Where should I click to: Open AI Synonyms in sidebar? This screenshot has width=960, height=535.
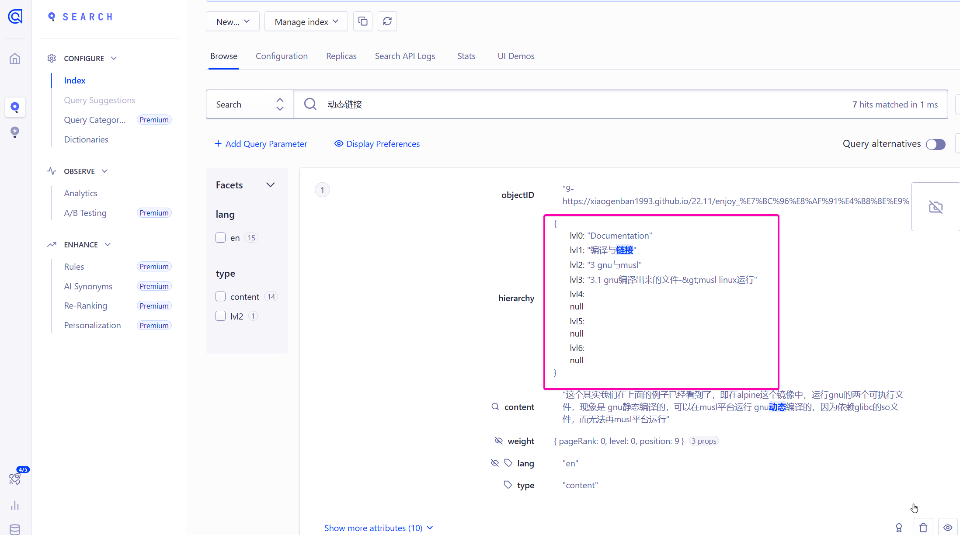click(88, 286)
